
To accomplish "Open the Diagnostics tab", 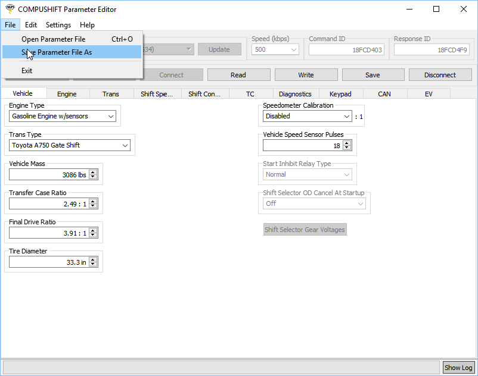I will (x=295, y=94).
